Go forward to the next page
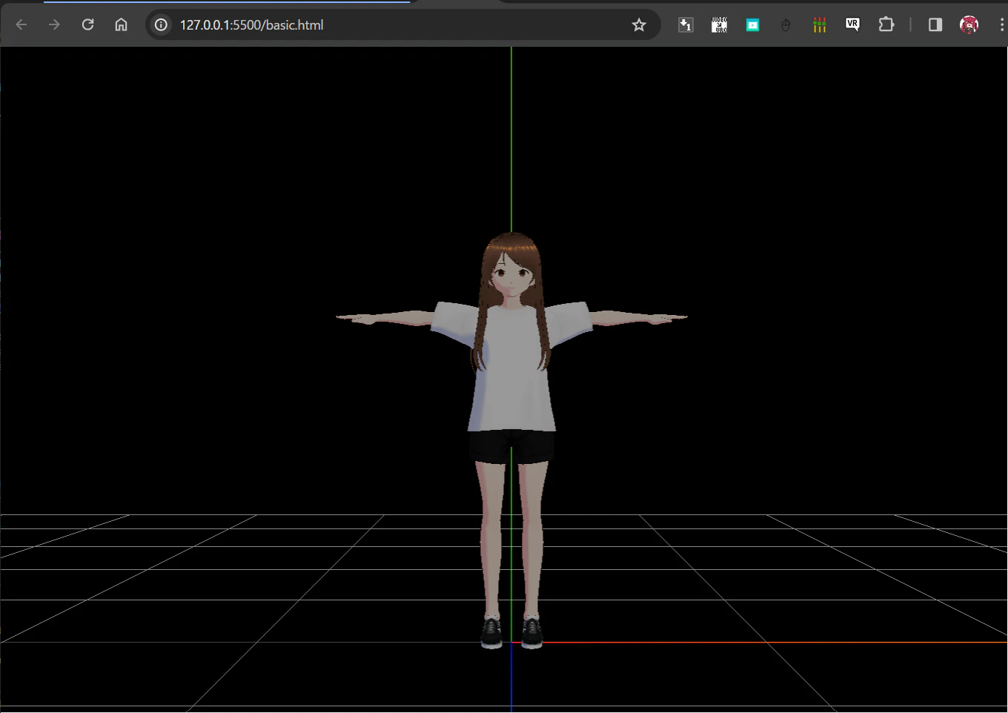 [x=54, y=25]
